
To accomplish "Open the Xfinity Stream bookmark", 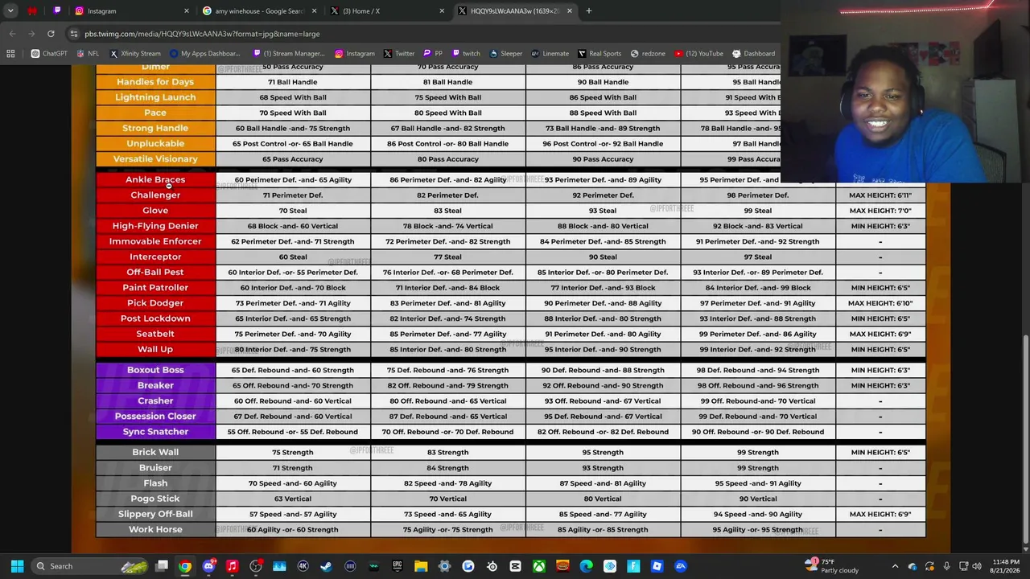I will (135, 54).
